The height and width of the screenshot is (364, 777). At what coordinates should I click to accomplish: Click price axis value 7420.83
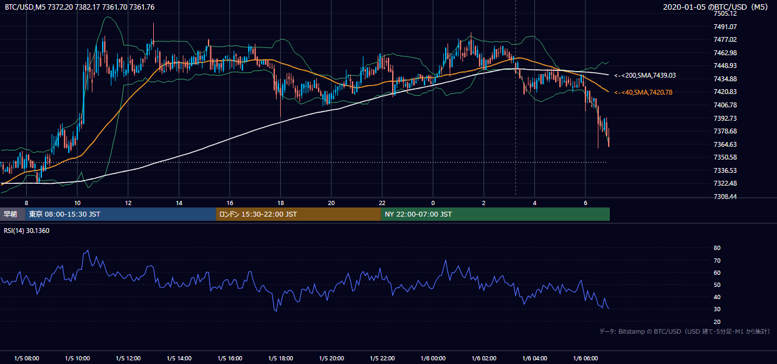[725, 92]
